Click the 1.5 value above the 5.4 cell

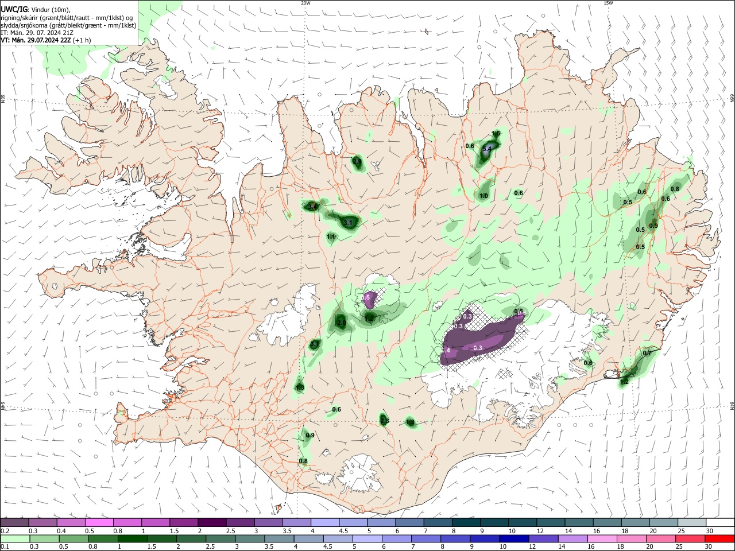[496, 133]
